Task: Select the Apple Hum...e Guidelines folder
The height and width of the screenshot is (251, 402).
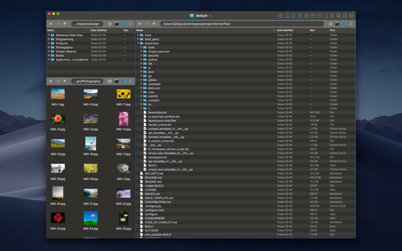Action: pos(90,60)
